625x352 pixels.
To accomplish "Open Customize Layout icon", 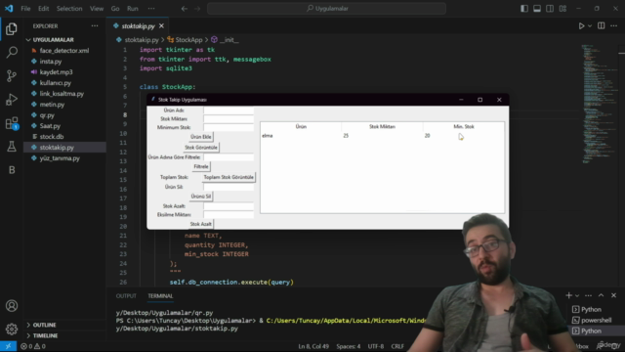I will 562,9.
